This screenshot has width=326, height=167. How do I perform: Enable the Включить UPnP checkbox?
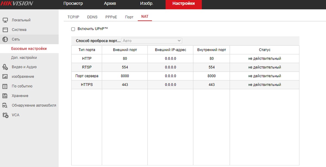coord(73,29)
